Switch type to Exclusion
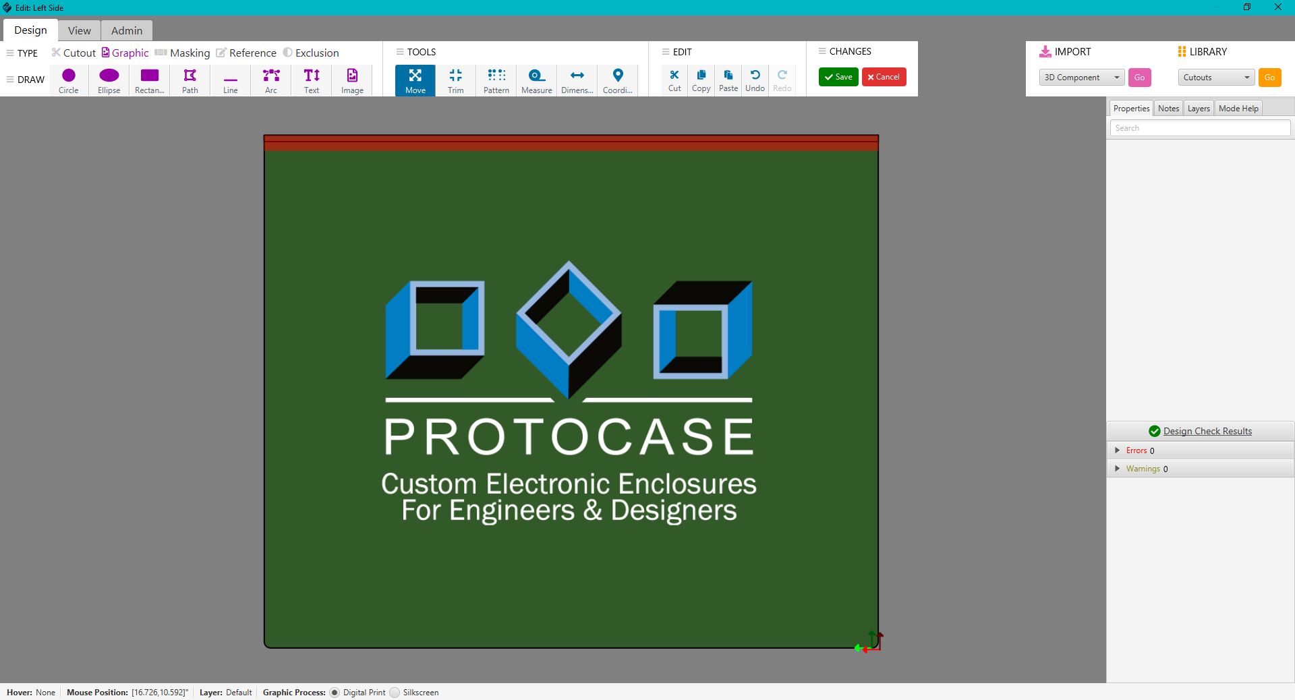This screenshot has height=700, width=1295. tap(311, 53)
